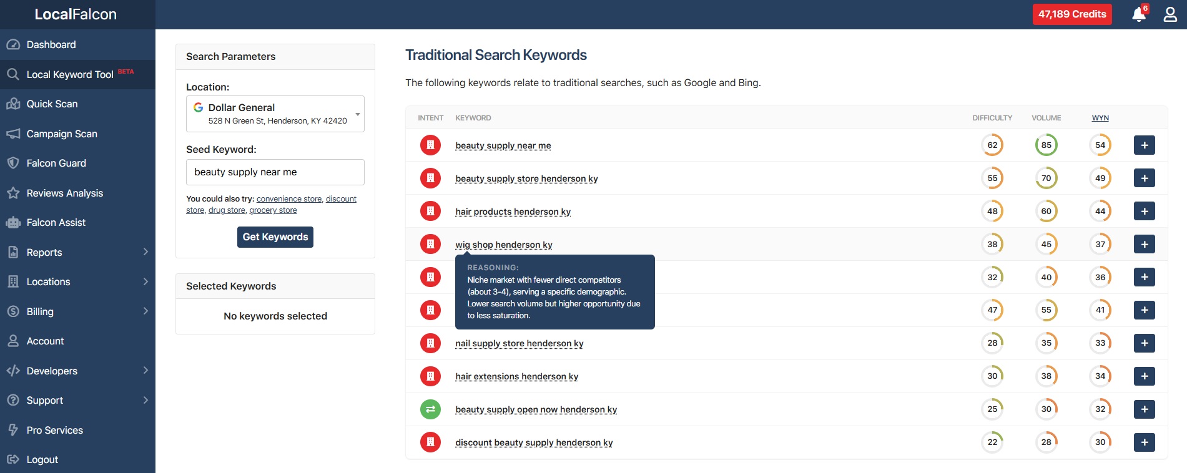Viewport: 1187px width, 473px height.
Task: Expand the Locations menu chevron
Action: [x=145, y=281]
